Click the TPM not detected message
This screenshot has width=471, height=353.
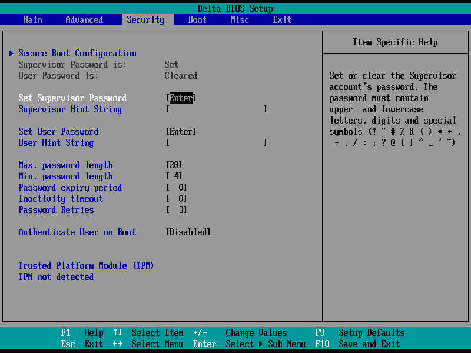[x=56, y=277]
